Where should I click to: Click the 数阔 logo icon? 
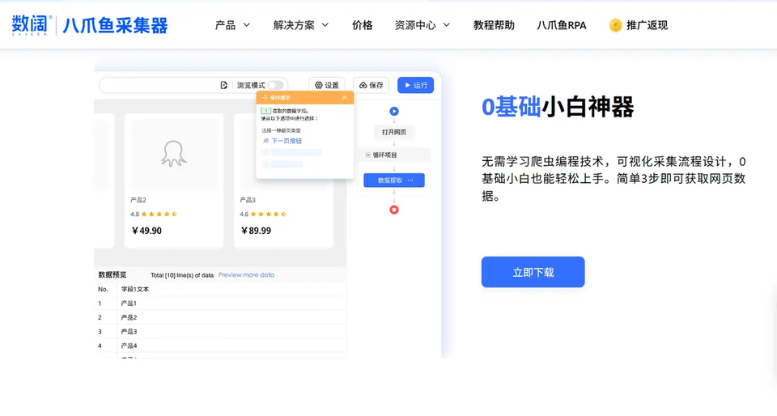tap(32, 25)
